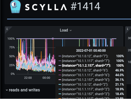131x99 pixels.
Task: Click the 22:00 x-axis label
Action: coord(28,78)
